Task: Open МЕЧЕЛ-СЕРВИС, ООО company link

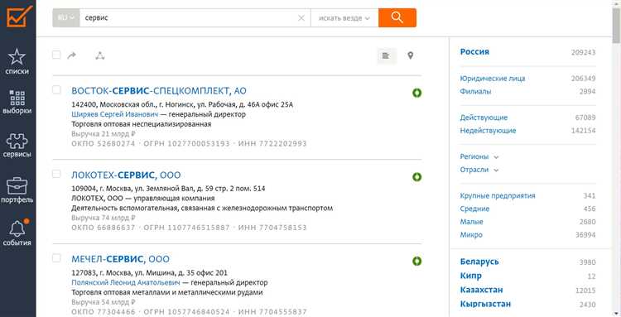Action: tap(120, 259)
